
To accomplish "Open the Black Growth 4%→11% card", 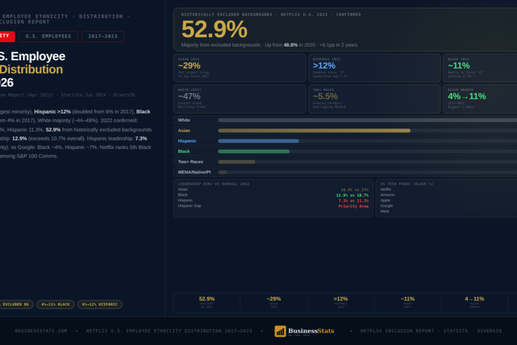I will pyautogui.click(x=480, y=98).
